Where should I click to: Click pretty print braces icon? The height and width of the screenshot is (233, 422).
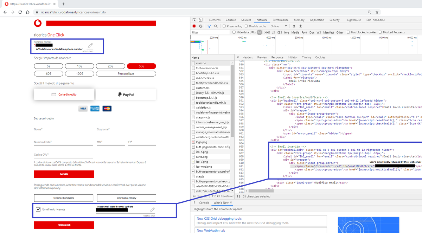coord(238,196)
